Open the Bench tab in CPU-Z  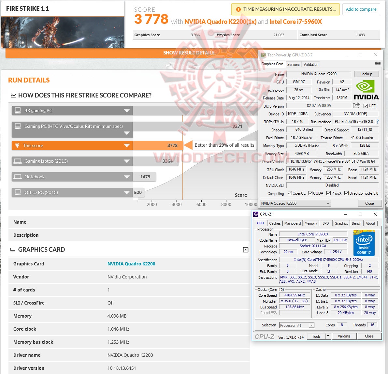(x=357, y=223)
